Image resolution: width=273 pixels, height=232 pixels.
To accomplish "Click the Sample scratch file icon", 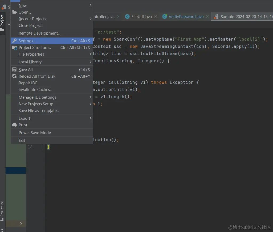I will tap(216, 17).
